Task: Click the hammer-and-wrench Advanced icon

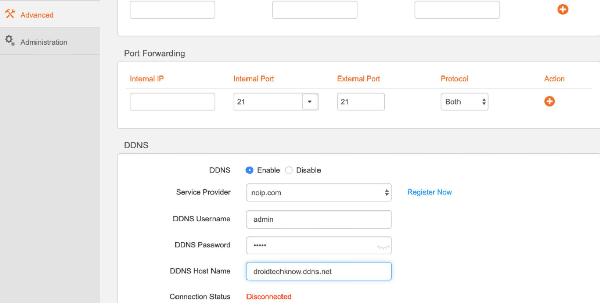Action: 9,14
